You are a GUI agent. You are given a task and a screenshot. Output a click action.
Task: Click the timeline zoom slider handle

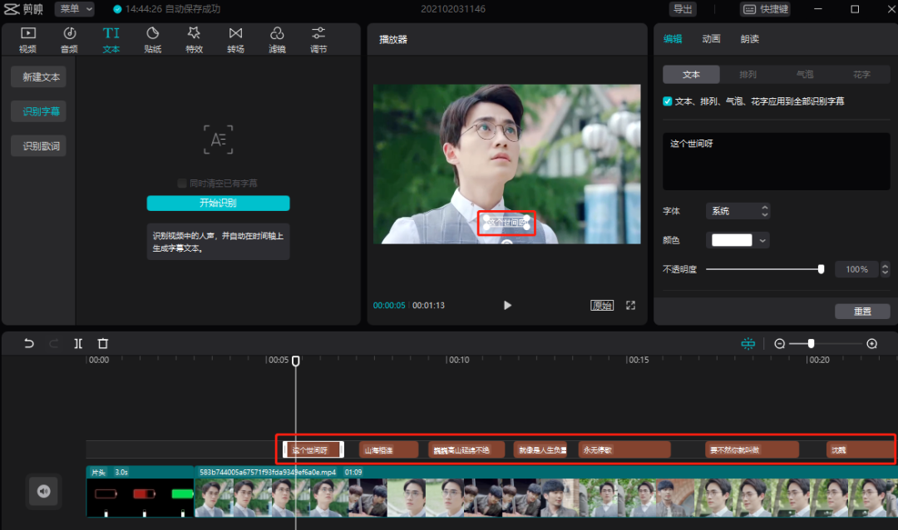811,343
